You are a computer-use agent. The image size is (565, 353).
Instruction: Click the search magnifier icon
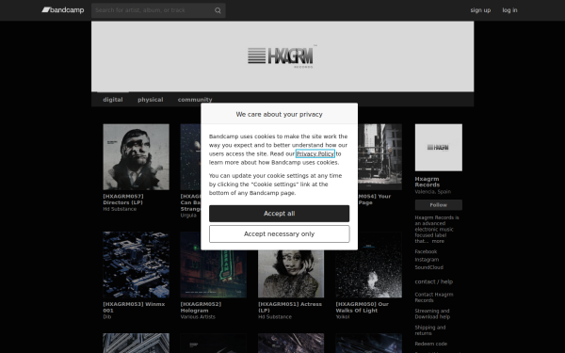point(218,10)
